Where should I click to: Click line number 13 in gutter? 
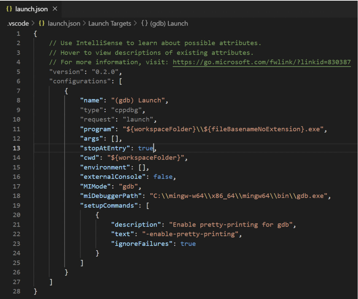pos(17,148)
